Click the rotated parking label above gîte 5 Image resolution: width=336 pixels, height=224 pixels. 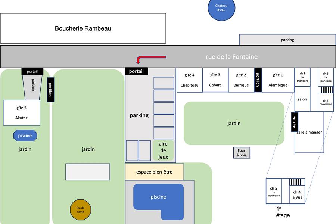(x=33, y=85)
